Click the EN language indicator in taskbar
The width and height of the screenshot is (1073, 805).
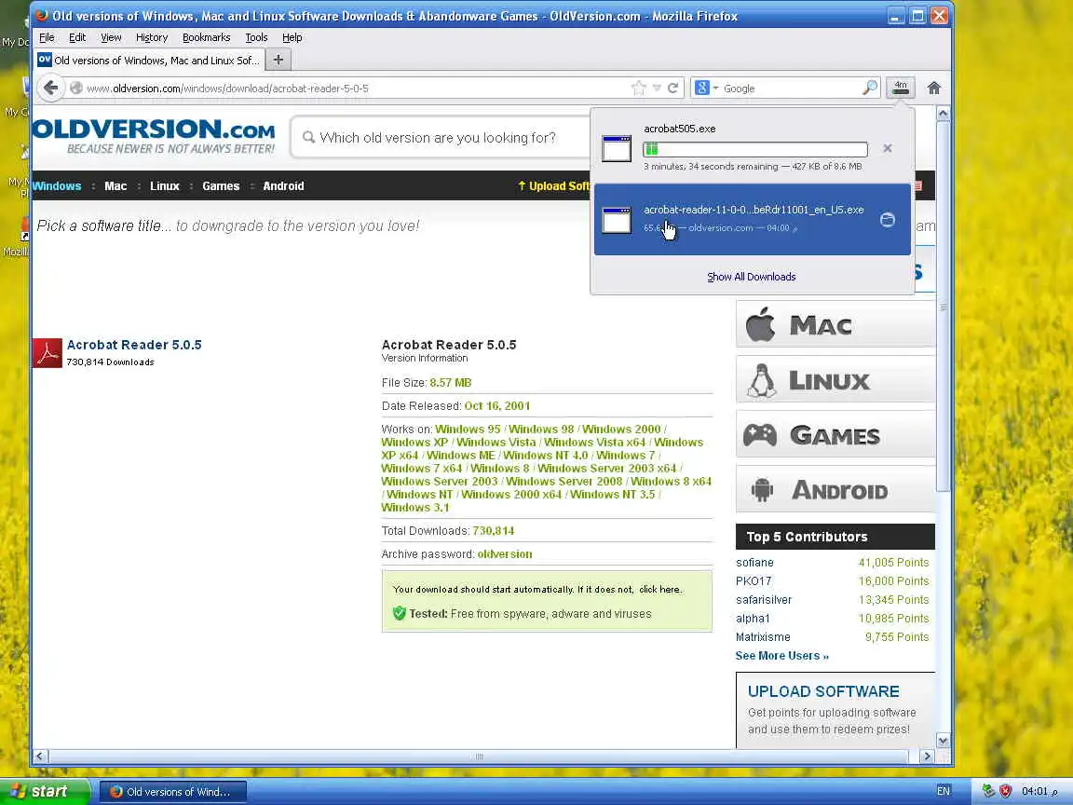[x=943, y=791]
